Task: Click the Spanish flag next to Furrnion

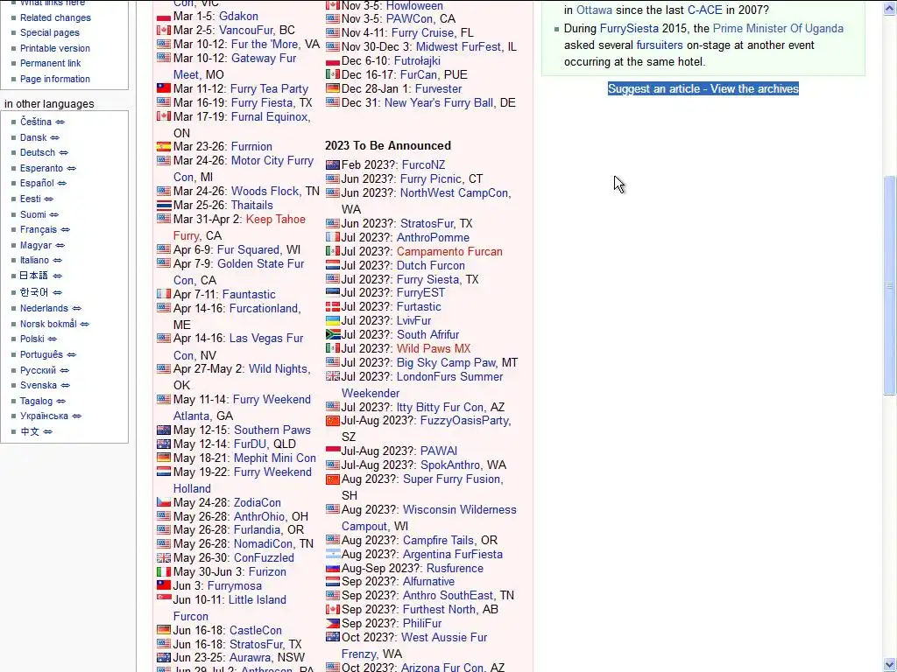Action: tap(164, 146)
